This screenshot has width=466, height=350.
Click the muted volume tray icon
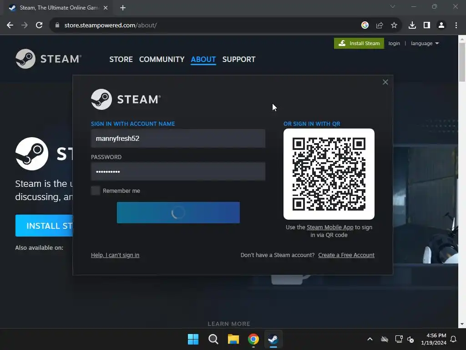pos(410,339)
